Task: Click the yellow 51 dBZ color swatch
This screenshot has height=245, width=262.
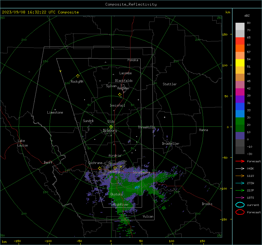Action: tap(240, 63)
